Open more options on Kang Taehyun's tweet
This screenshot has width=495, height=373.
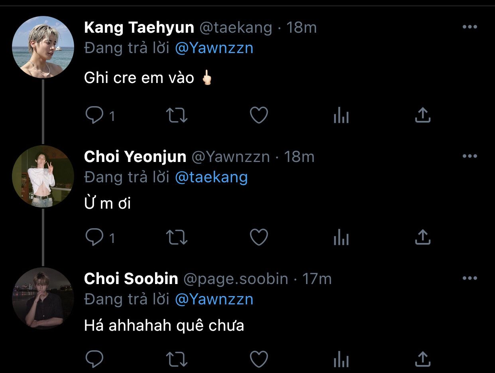tap(469, 27)
